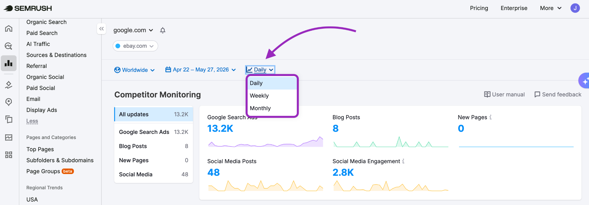This screenshot has height=205, width=589.
Task: Expand the google.com domain dropdown
Action: click(x=133, y=30)
